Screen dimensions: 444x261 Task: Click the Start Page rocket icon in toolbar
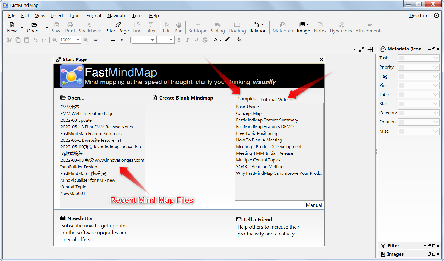pos(118,25)
